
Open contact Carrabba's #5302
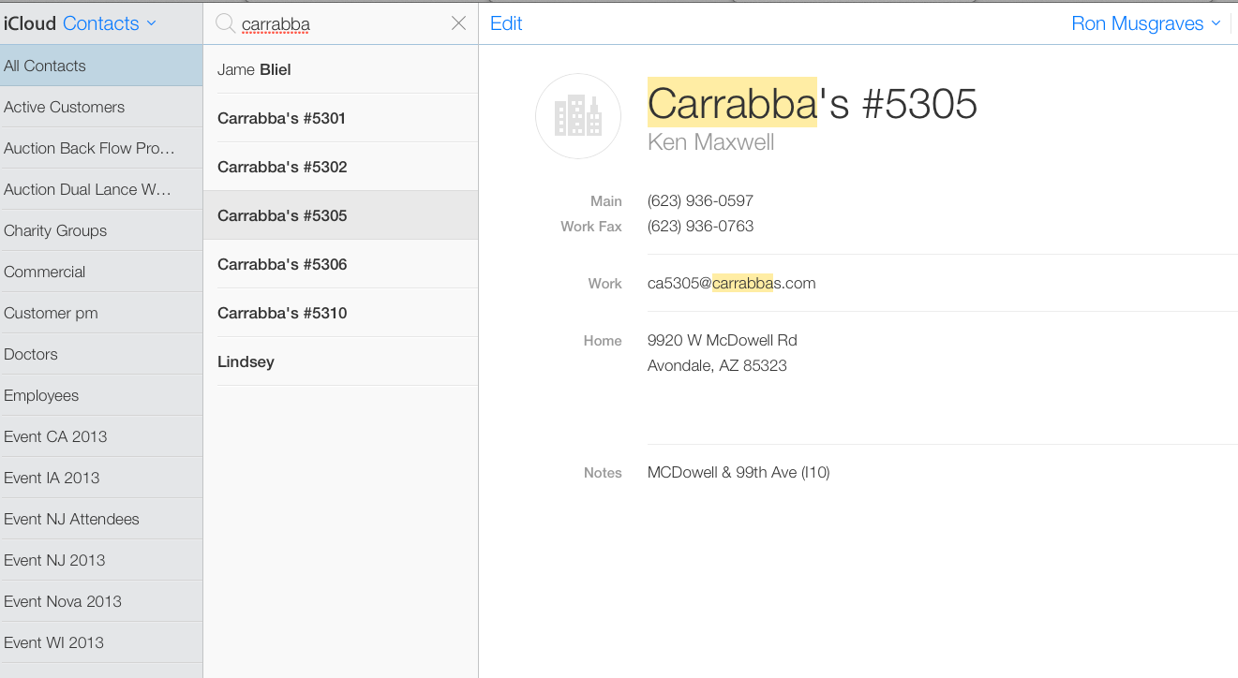tap(341, 167)
